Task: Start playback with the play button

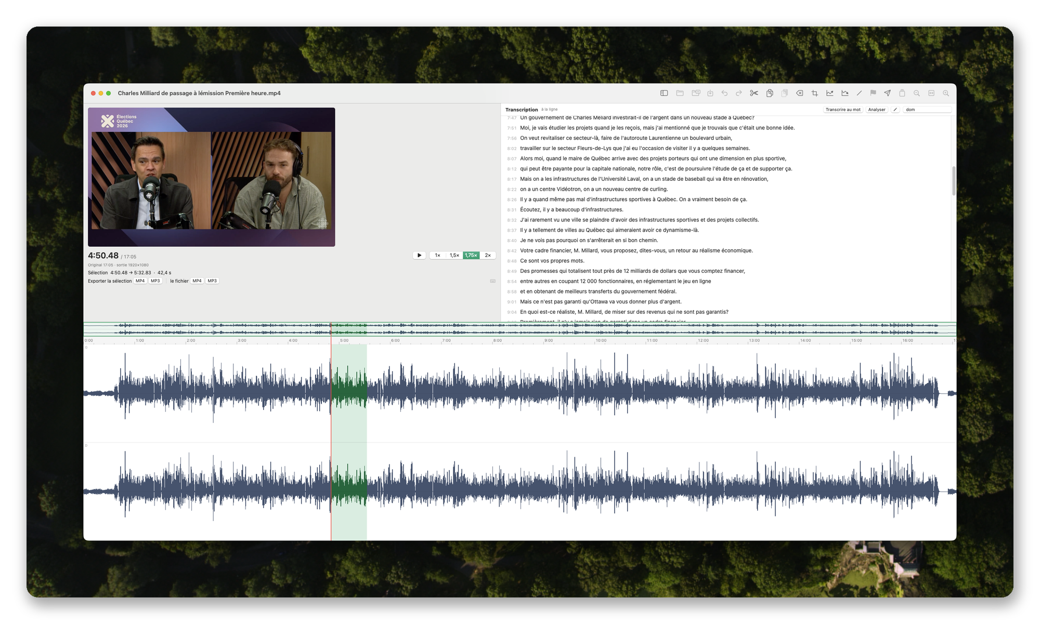Action: 419,256
